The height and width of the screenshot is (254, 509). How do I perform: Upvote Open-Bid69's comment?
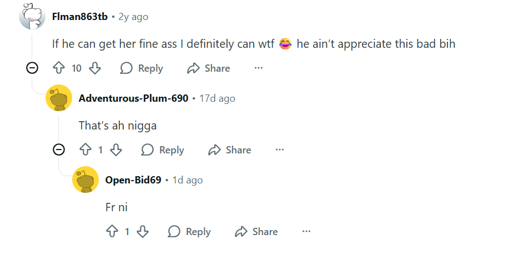click(112, 232)
